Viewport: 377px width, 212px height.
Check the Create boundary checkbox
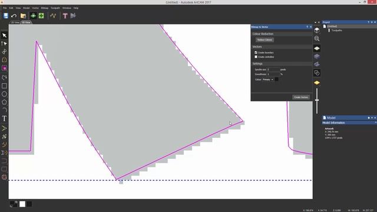pos(256,52)
